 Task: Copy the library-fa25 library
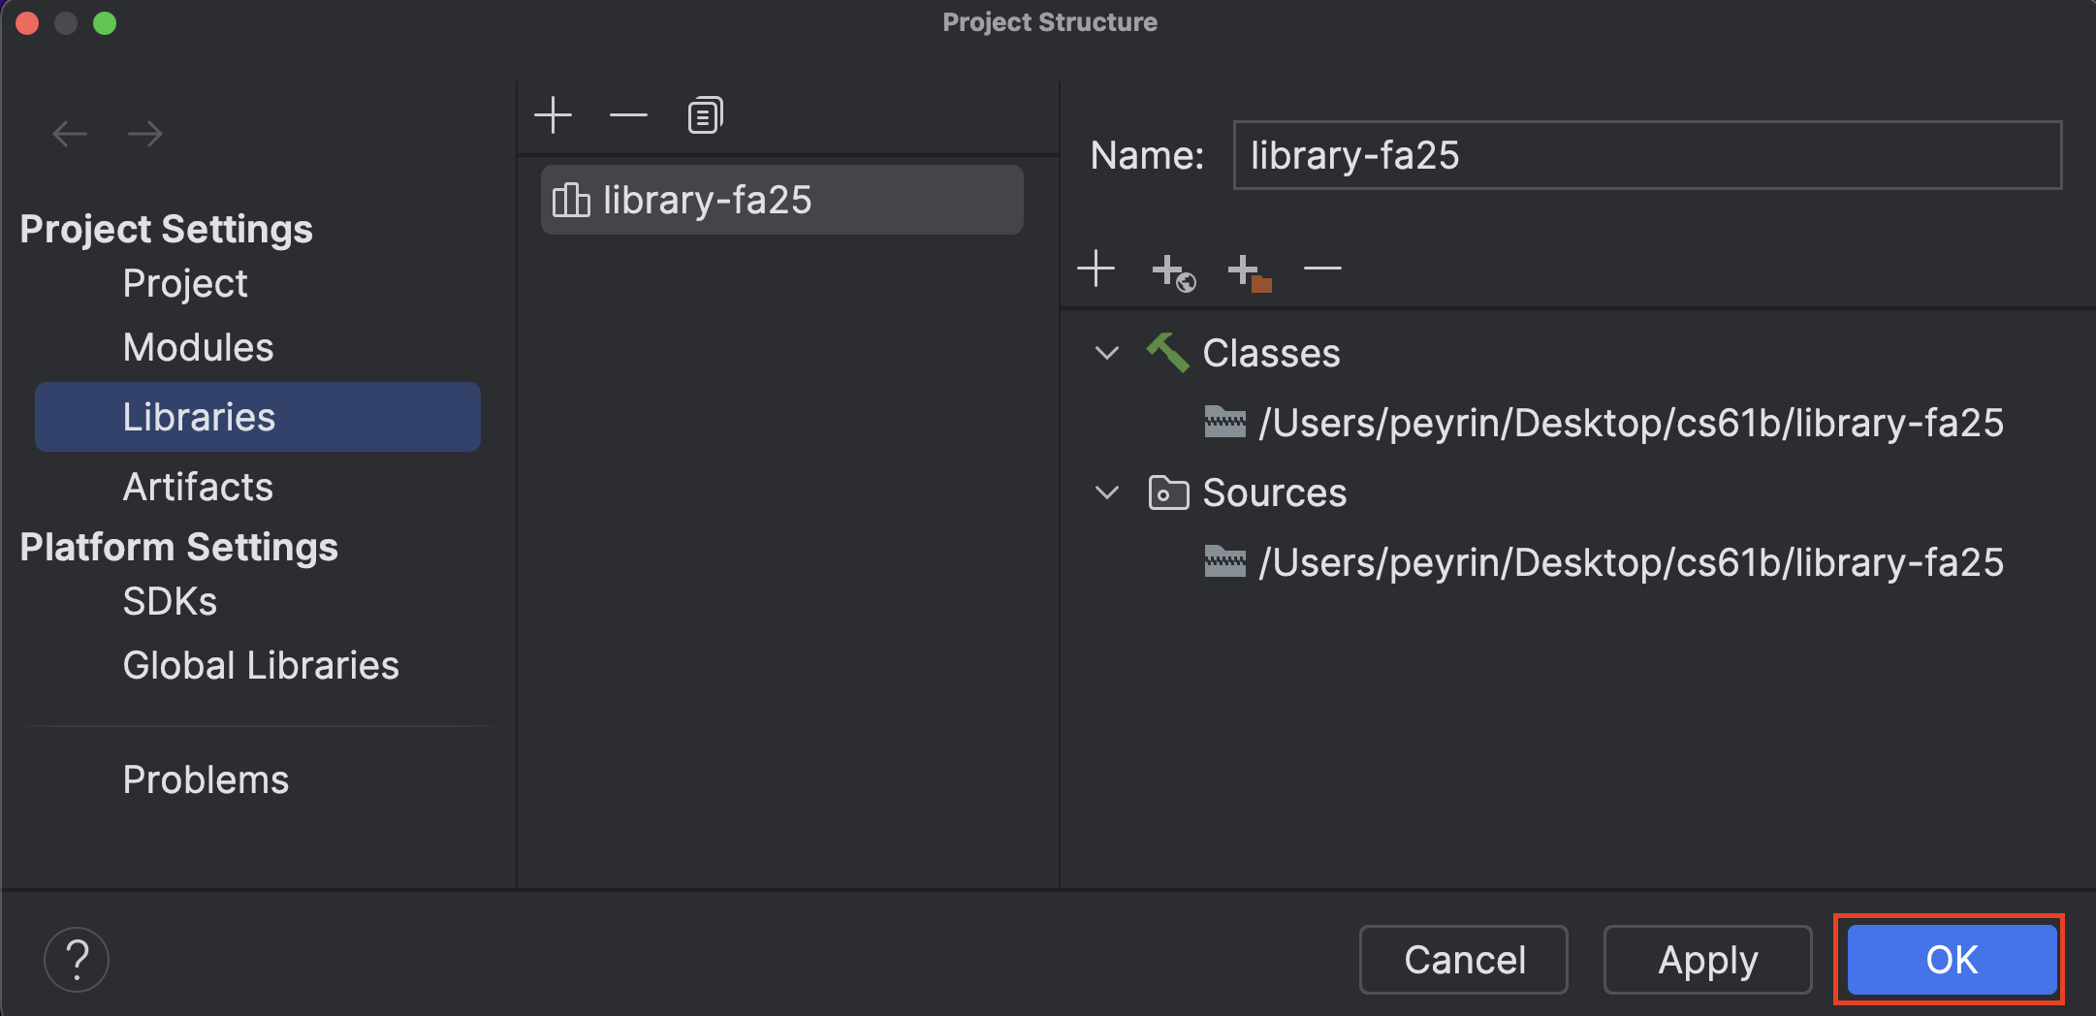click(703, 114)
